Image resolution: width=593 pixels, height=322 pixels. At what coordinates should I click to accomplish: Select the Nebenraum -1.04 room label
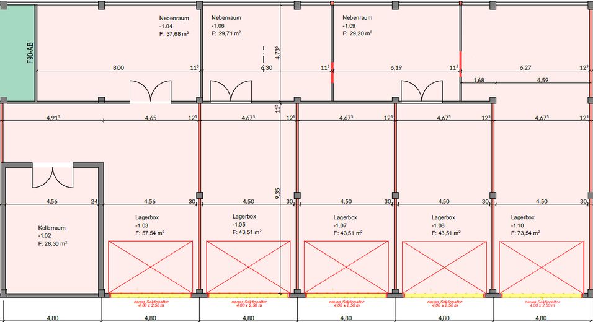click(174, 25)
